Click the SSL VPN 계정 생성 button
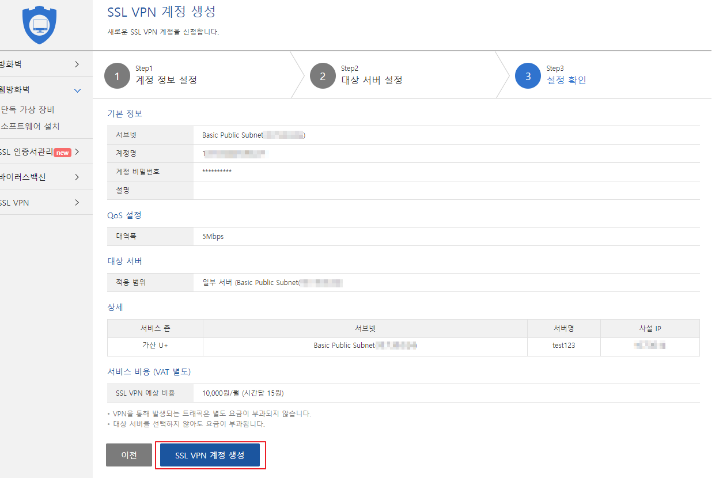The height and width of the screenshot is (478, 723). [x=210, y=455]
